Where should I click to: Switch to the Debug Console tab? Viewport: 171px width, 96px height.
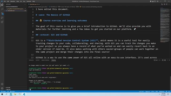coord(45,60)
